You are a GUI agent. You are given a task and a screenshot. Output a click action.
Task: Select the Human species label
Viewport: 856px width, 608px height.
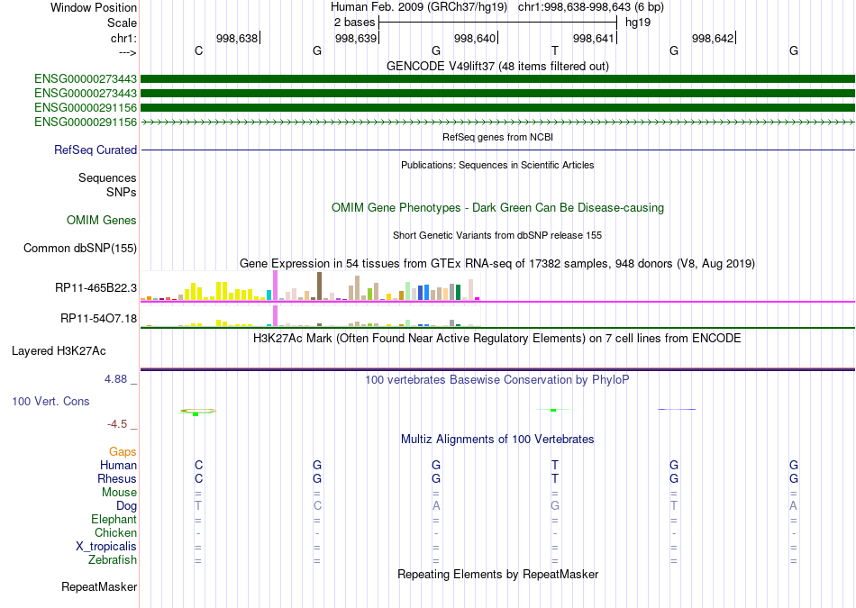pyautogui.click(x=118, y=465)
